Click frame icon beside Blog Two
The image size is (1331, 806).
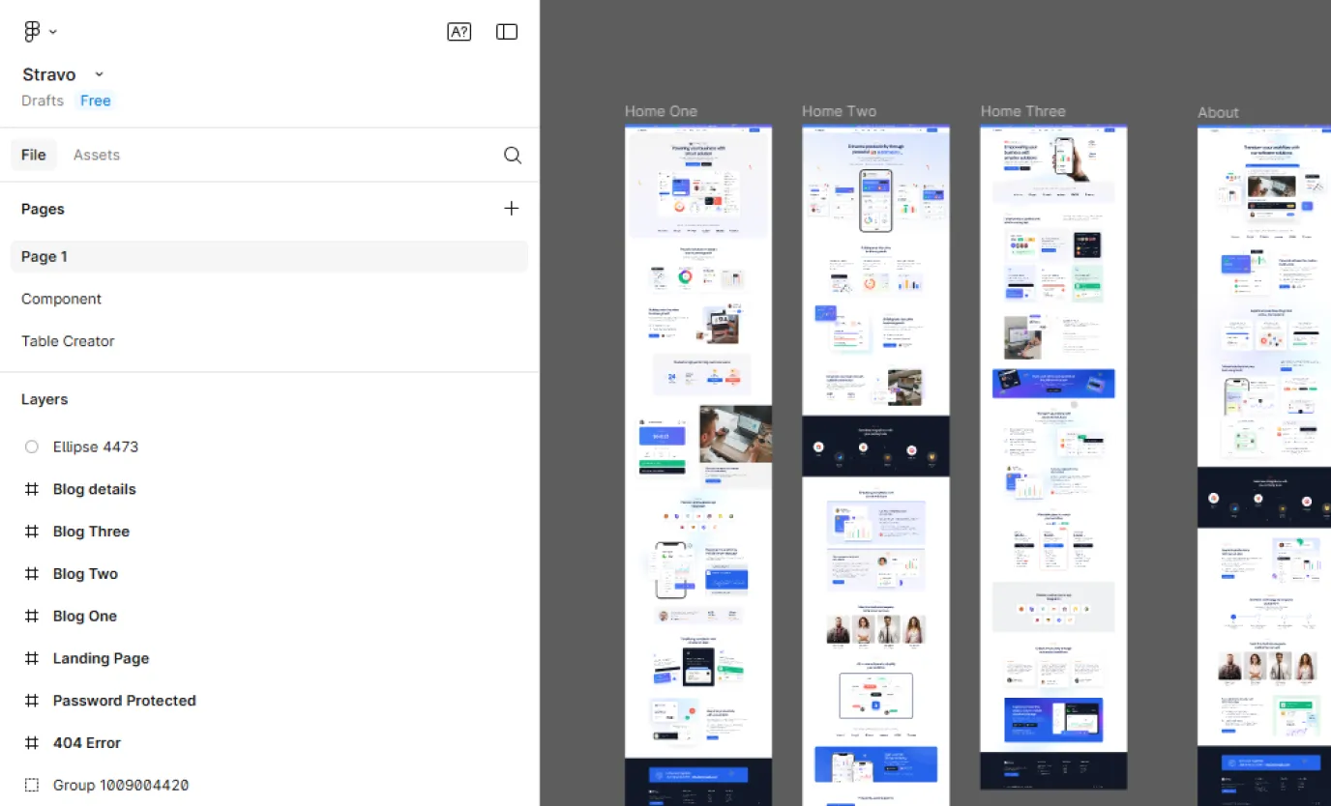pyautogui.click(x=32, y=574)
